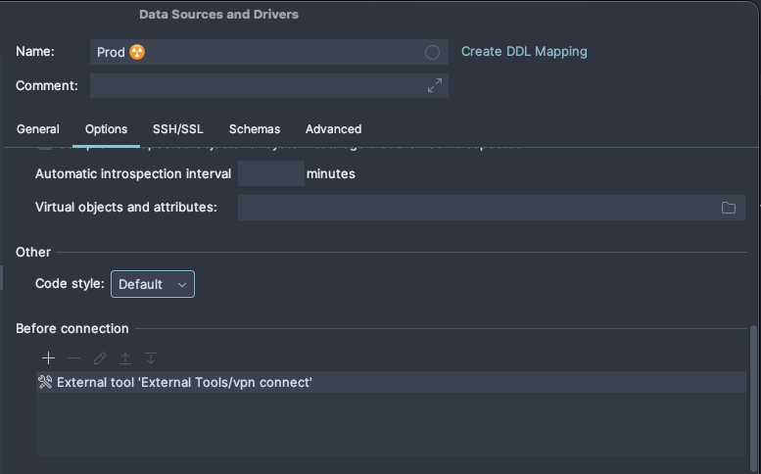Switch to the General tab
761x474 pixels.
[x=38, y=129]
